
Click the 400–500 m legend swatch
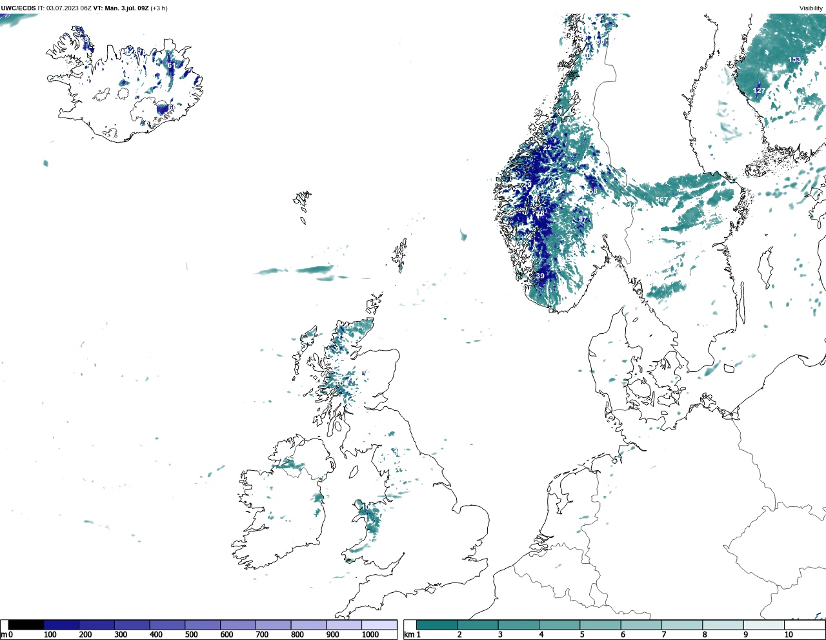click(x=167, y=625)
